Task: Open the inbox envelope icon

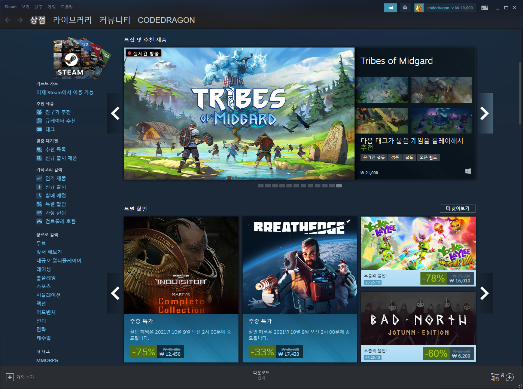Action: click(405, 8)
